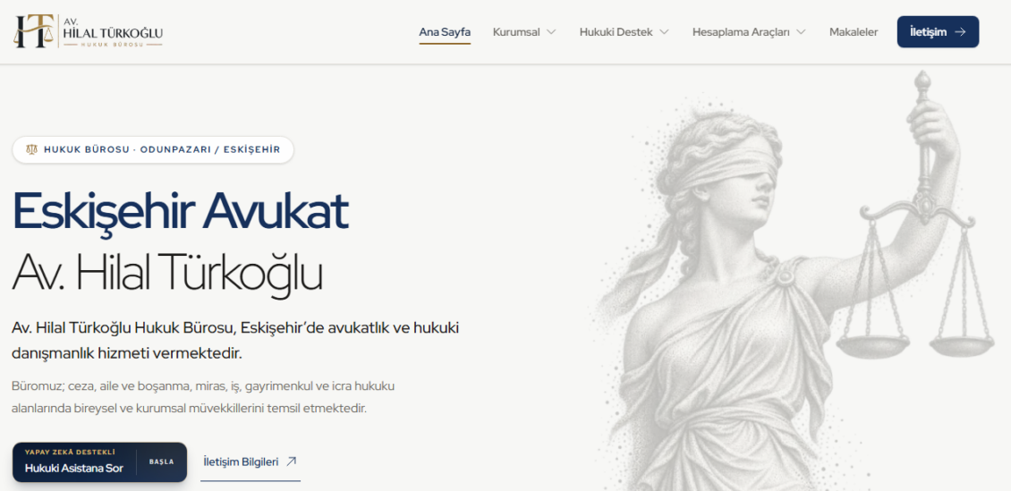
Task: Open the İletişim Bilgileri link
Action: click(x=251, y=462)
